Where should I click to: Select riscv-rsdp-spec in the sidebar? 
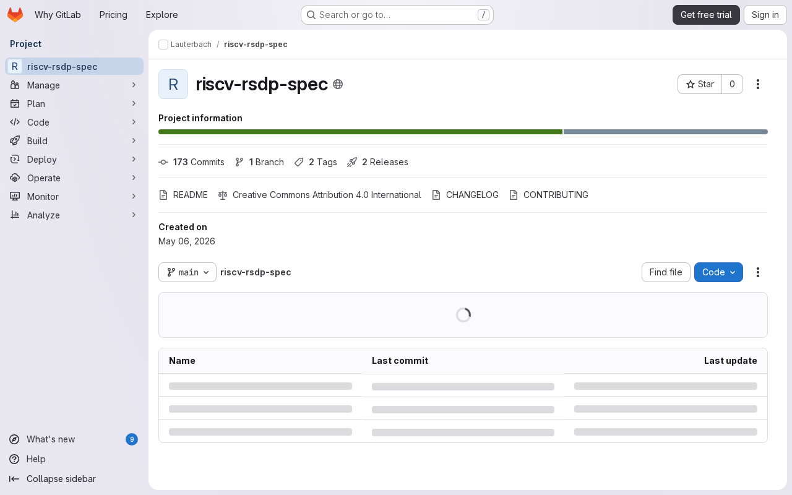point(74,66)
